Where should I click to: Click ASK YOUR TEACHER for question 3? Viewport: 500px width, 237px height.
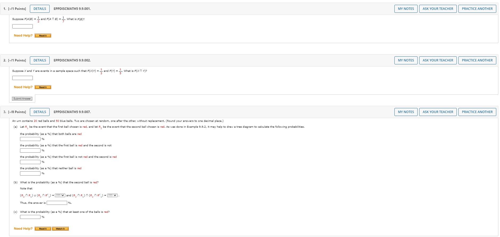[438, 112]
